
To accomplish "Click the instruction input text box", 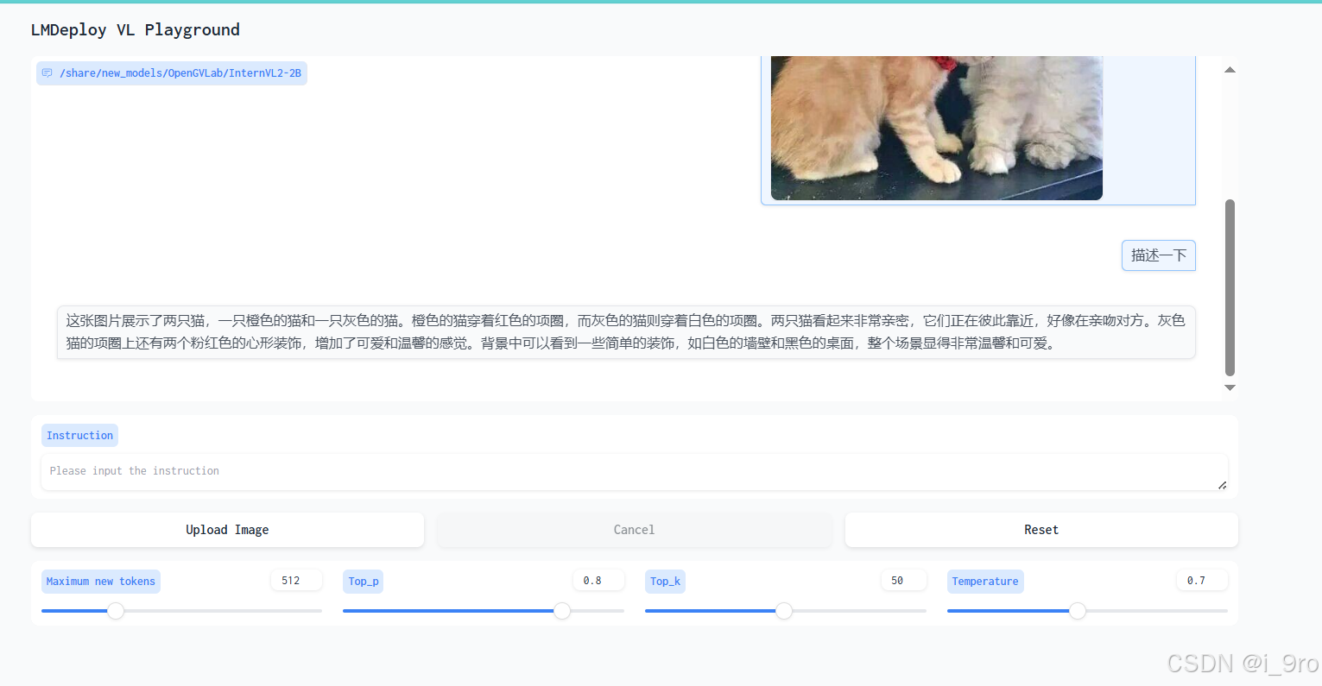I will click(x=635, y=472).
